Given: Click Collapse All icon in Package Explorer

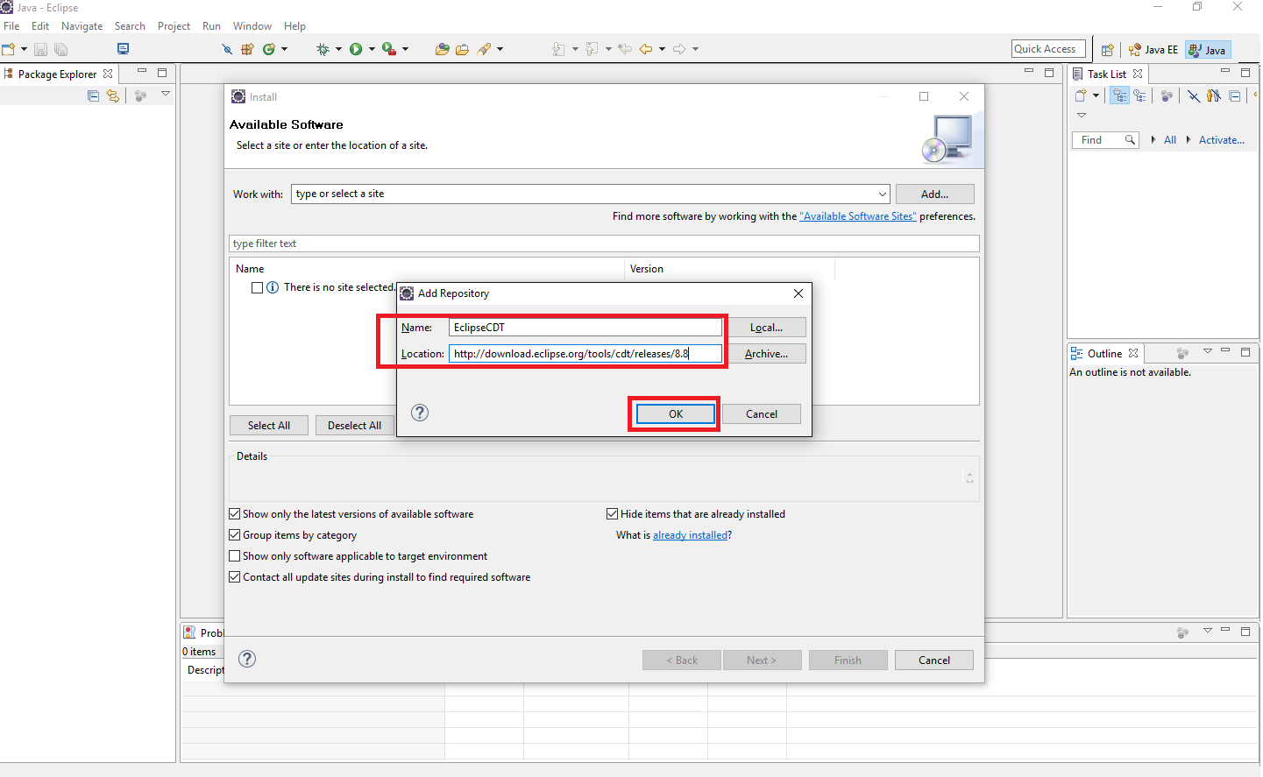Looking at the screenshot, I should click(x=93, y=96).
